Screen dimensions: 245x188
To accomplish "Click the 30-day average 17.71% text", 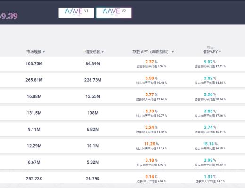I will (x=210, y=66).
